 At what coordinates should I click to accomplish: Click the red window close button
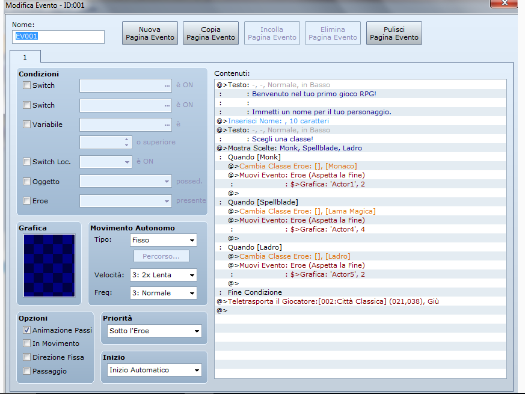[503, 4]
